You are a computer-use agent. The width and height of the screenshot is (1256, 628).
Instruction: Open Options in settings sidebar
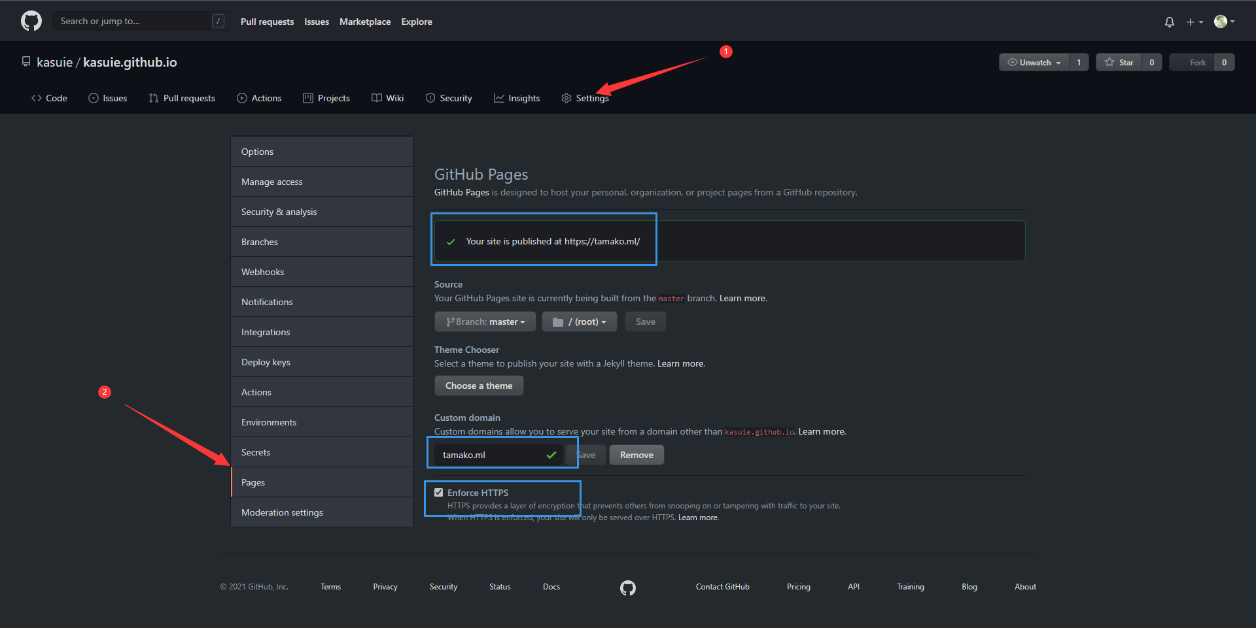(x=322, y=152)
